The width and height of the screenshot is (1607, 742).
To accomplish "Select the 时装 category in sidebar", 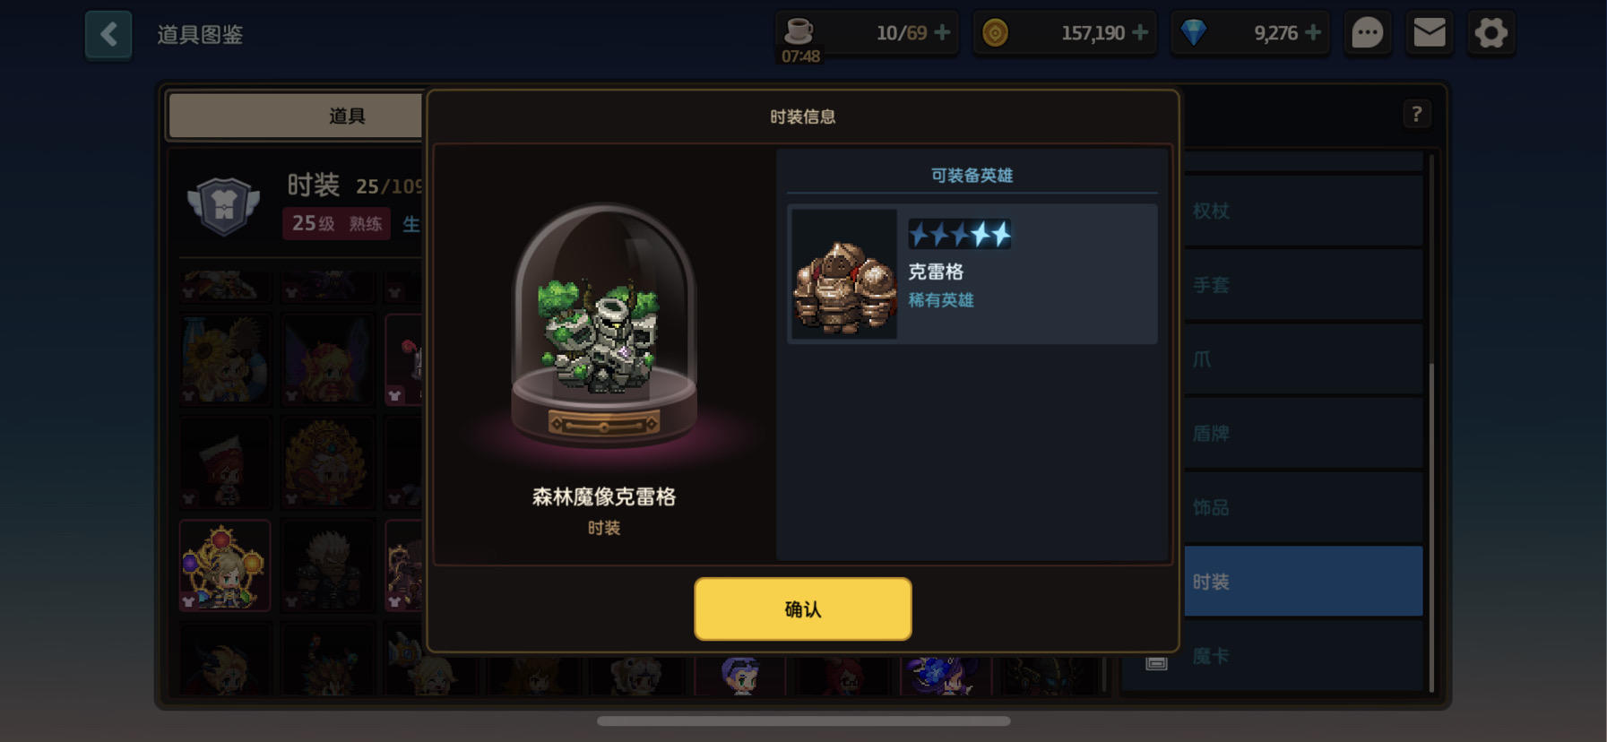I will tap(1303, 582).
